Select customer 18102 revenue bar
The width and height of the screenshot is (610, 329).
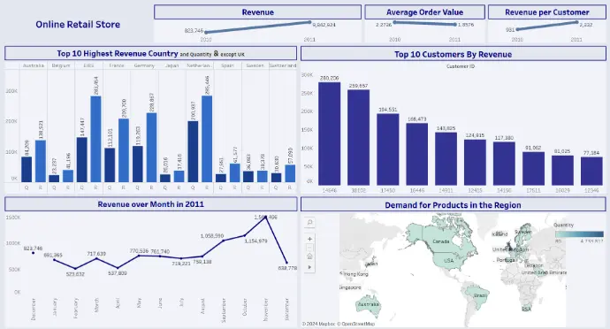pos(358,137)
